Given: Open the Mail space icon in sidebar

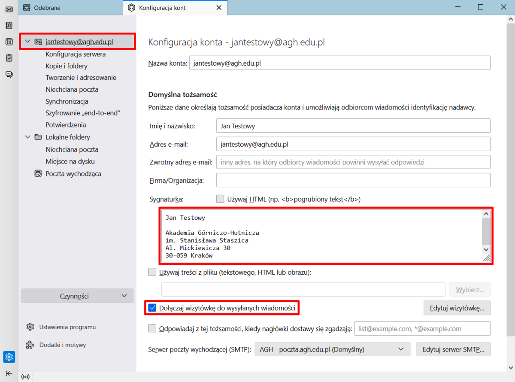Looking at the screenshot, I should (x=9, y=9).
